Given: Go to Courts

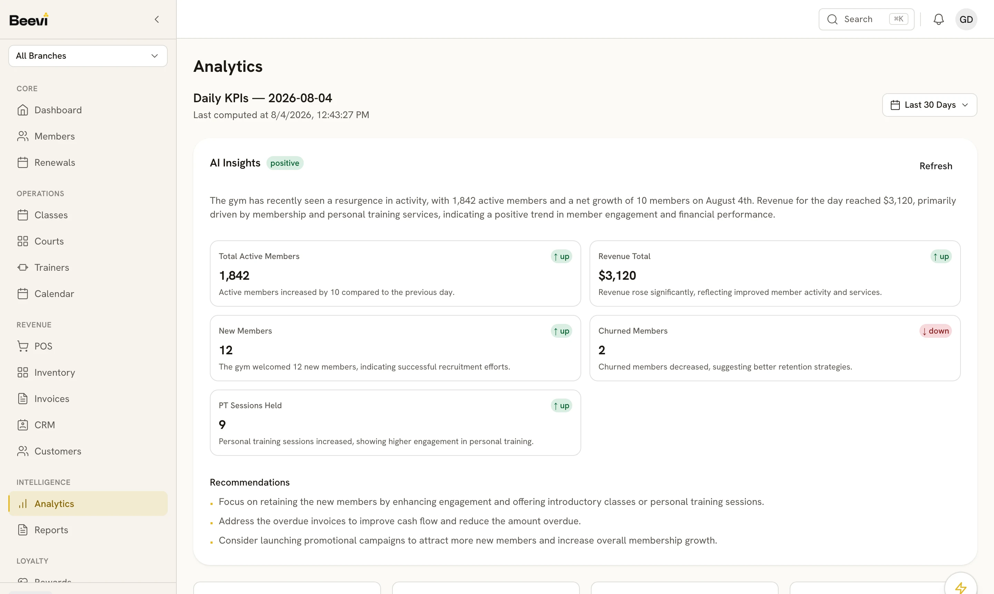Looking at the screenshot, I should point(88,241).
